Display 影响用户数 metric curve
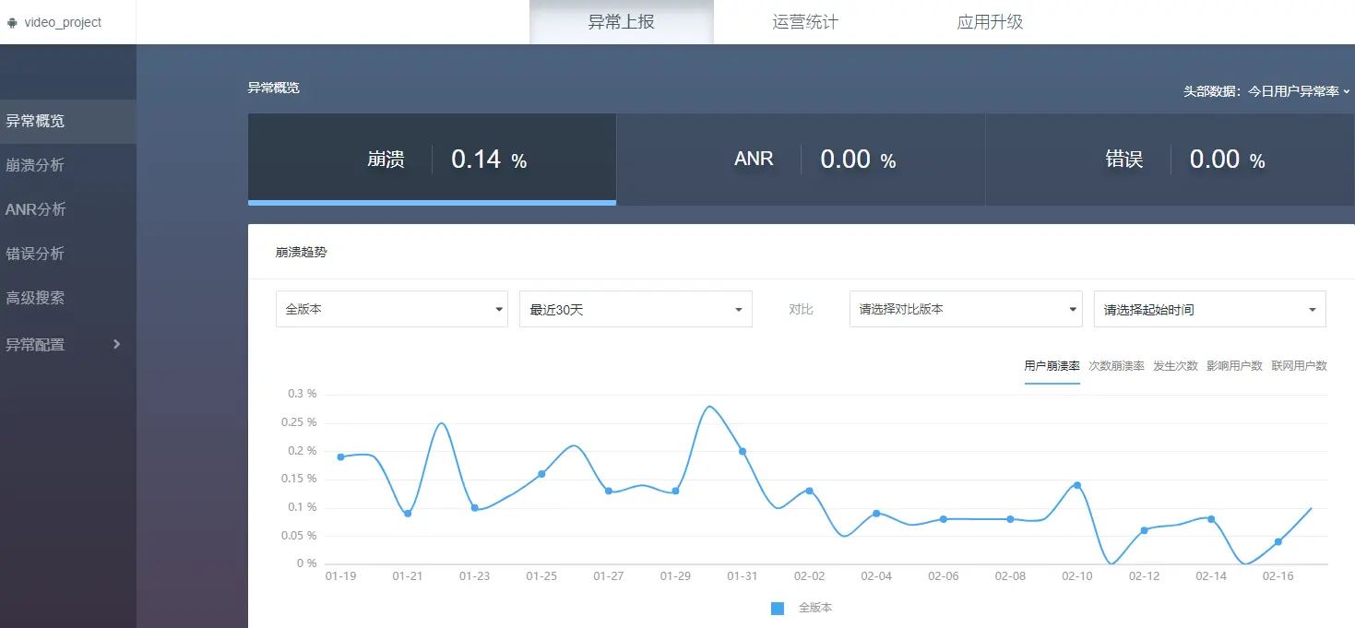 1235,365
